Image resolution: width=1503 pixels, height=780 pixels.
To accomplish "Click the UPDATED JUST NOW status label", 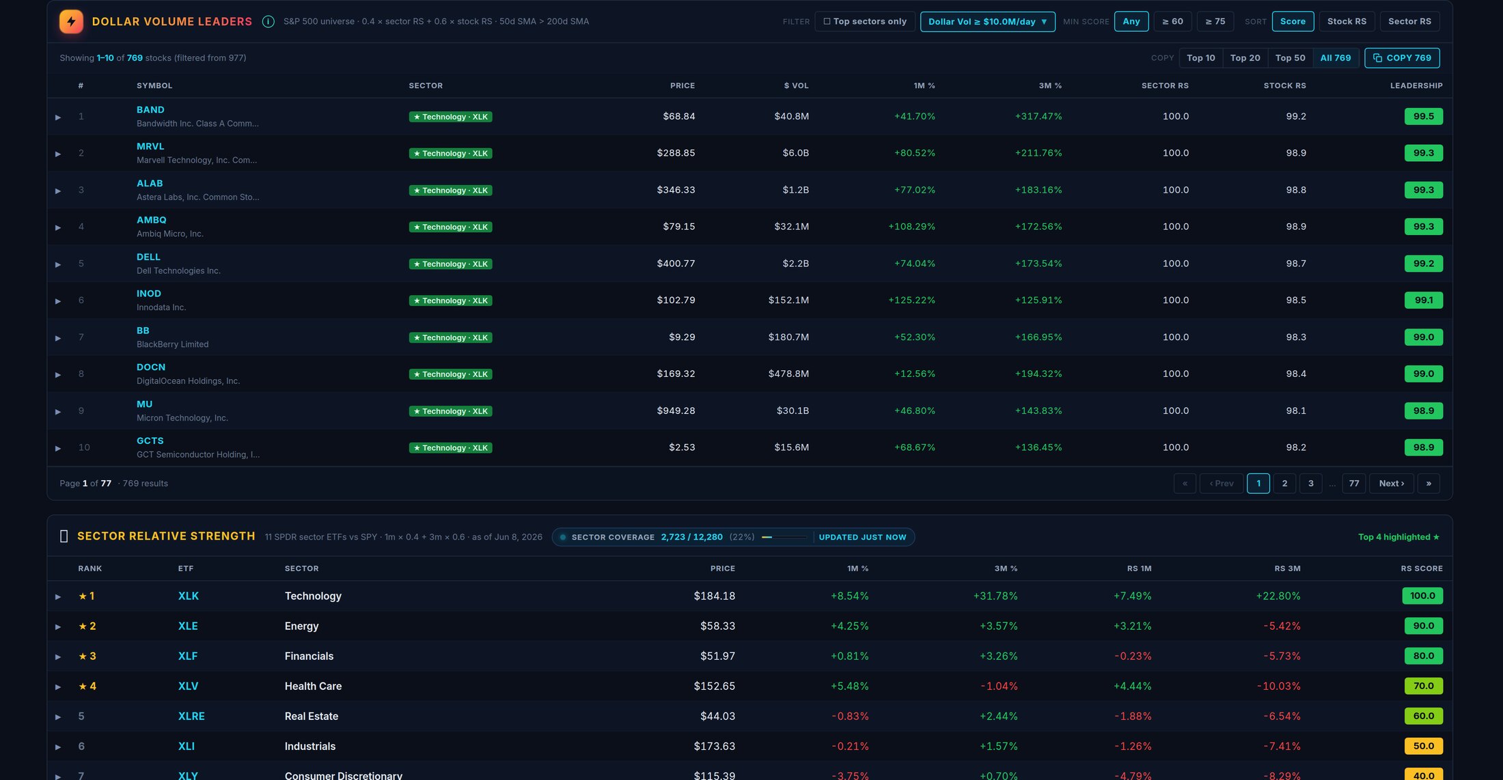I will click(x=862, y=538).
